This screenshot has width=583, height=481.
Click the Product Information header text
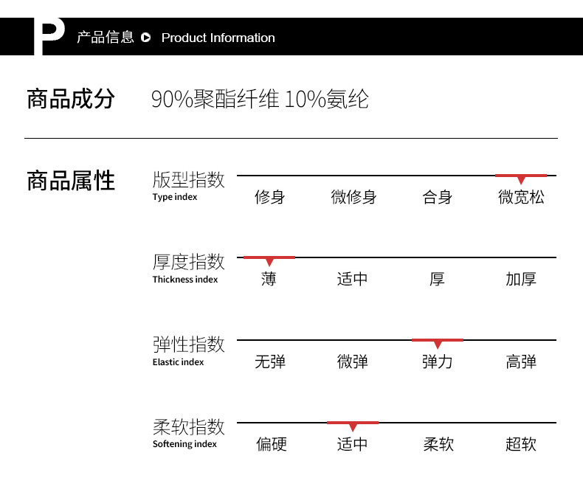218,38
